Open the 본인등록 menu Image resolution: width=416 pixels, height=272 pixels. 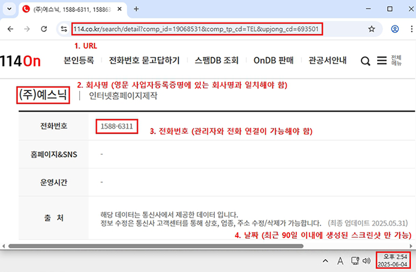(79, 60)
